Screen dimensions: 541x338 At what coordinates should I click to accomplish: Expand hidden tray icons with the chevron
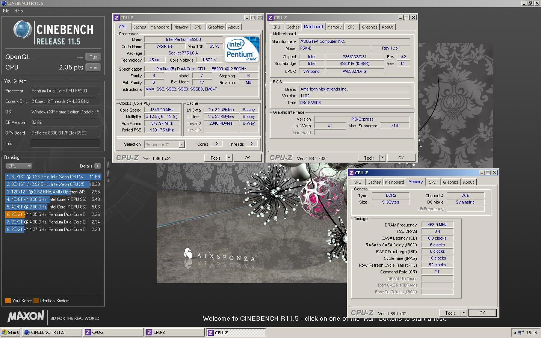514,332
